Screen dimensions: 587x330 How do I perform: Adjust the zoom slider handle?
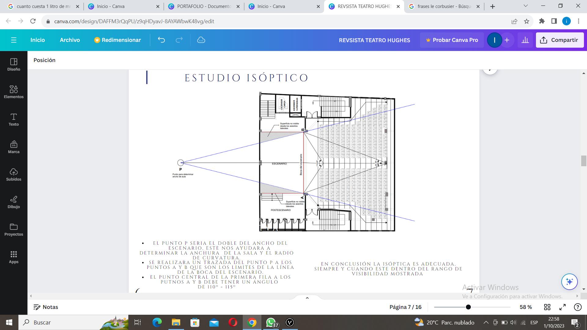(468, 307)
